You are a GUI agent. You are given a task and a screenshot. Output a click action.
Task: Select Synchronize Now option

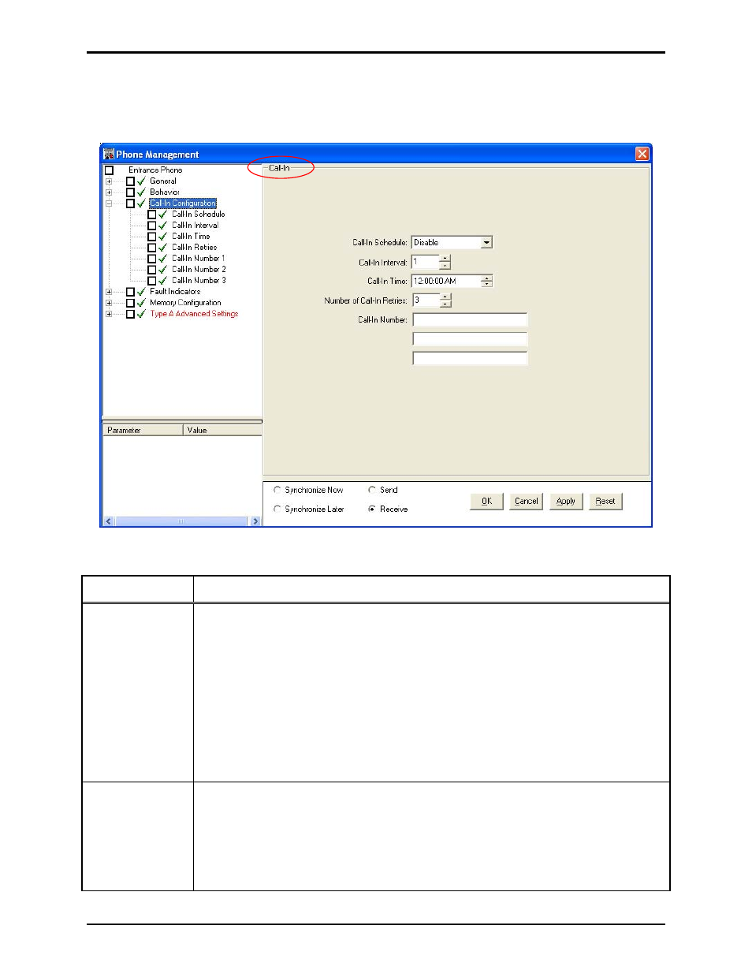[277, 490]
